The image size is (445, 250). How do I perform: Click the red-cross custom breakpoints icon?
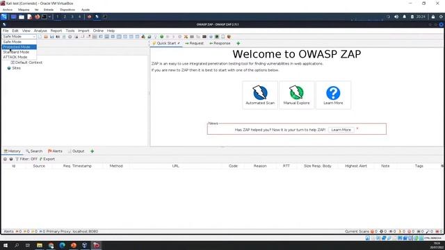186,37
